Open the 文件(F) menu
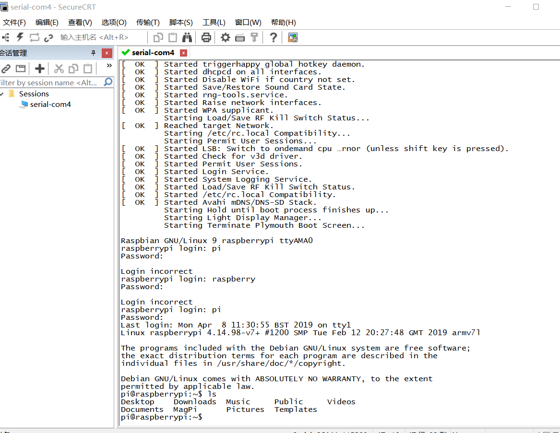The height and width of the screenshot is (433, 560). point(14,23)
